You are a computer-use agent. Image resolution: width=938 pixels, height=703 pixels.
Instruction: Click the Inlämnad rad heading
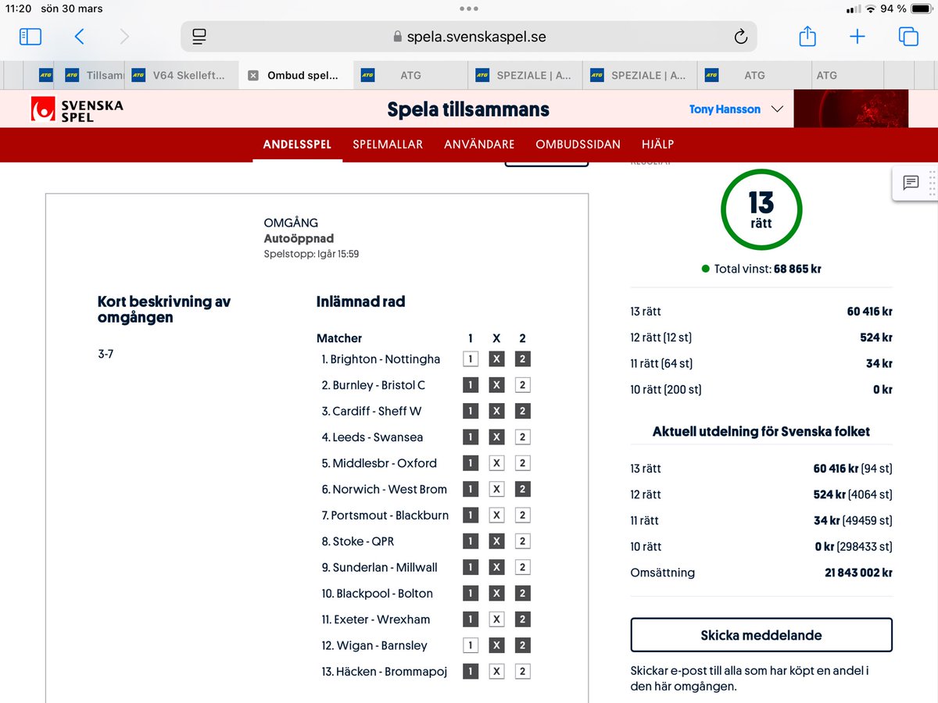click(360, 302)
